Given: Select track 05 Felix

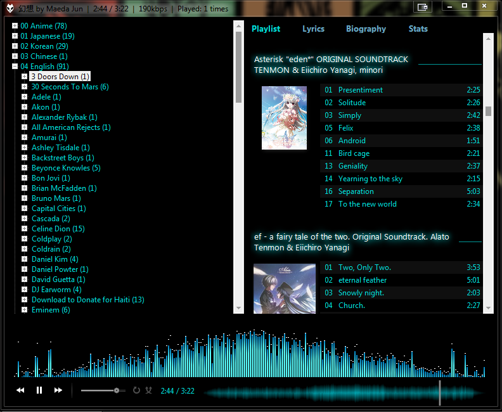Looking at the screenshot, I should click(x=401, y=128).
